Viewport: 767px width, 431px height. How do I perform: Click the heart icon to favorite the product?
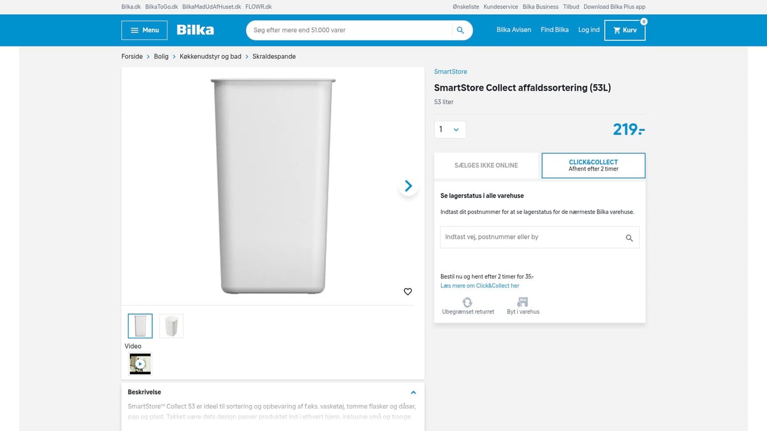[x=408, y=291]
